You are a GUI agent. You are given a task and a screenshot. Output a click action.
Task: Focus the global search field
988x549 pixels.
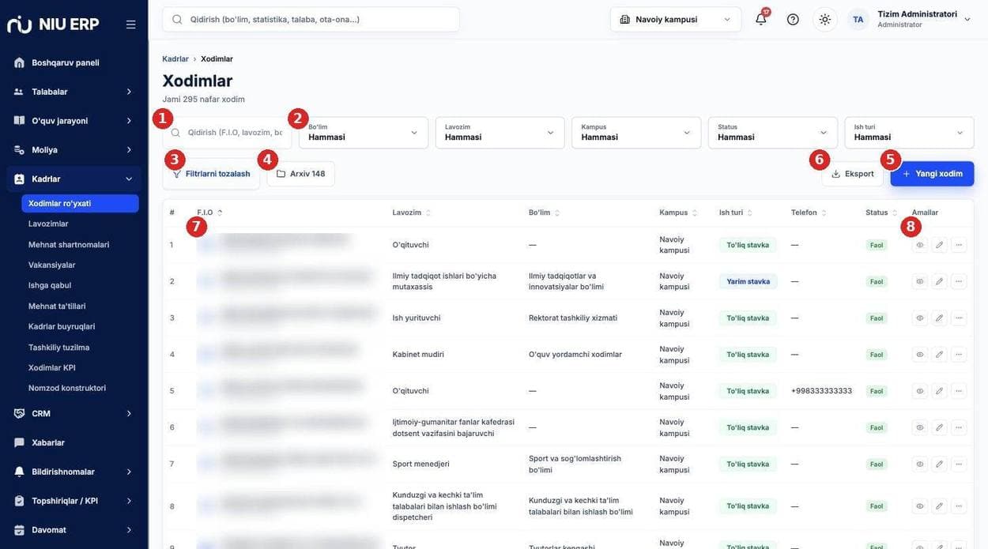click(x=311, y=19)
